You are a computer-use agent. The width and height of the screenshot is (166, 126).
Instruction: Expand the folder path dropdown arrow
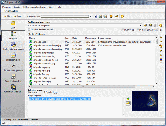pos(140,25)
